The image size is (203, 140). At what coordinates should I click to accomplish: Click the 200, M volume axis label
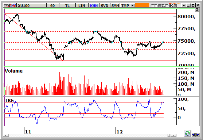(186, 73)
